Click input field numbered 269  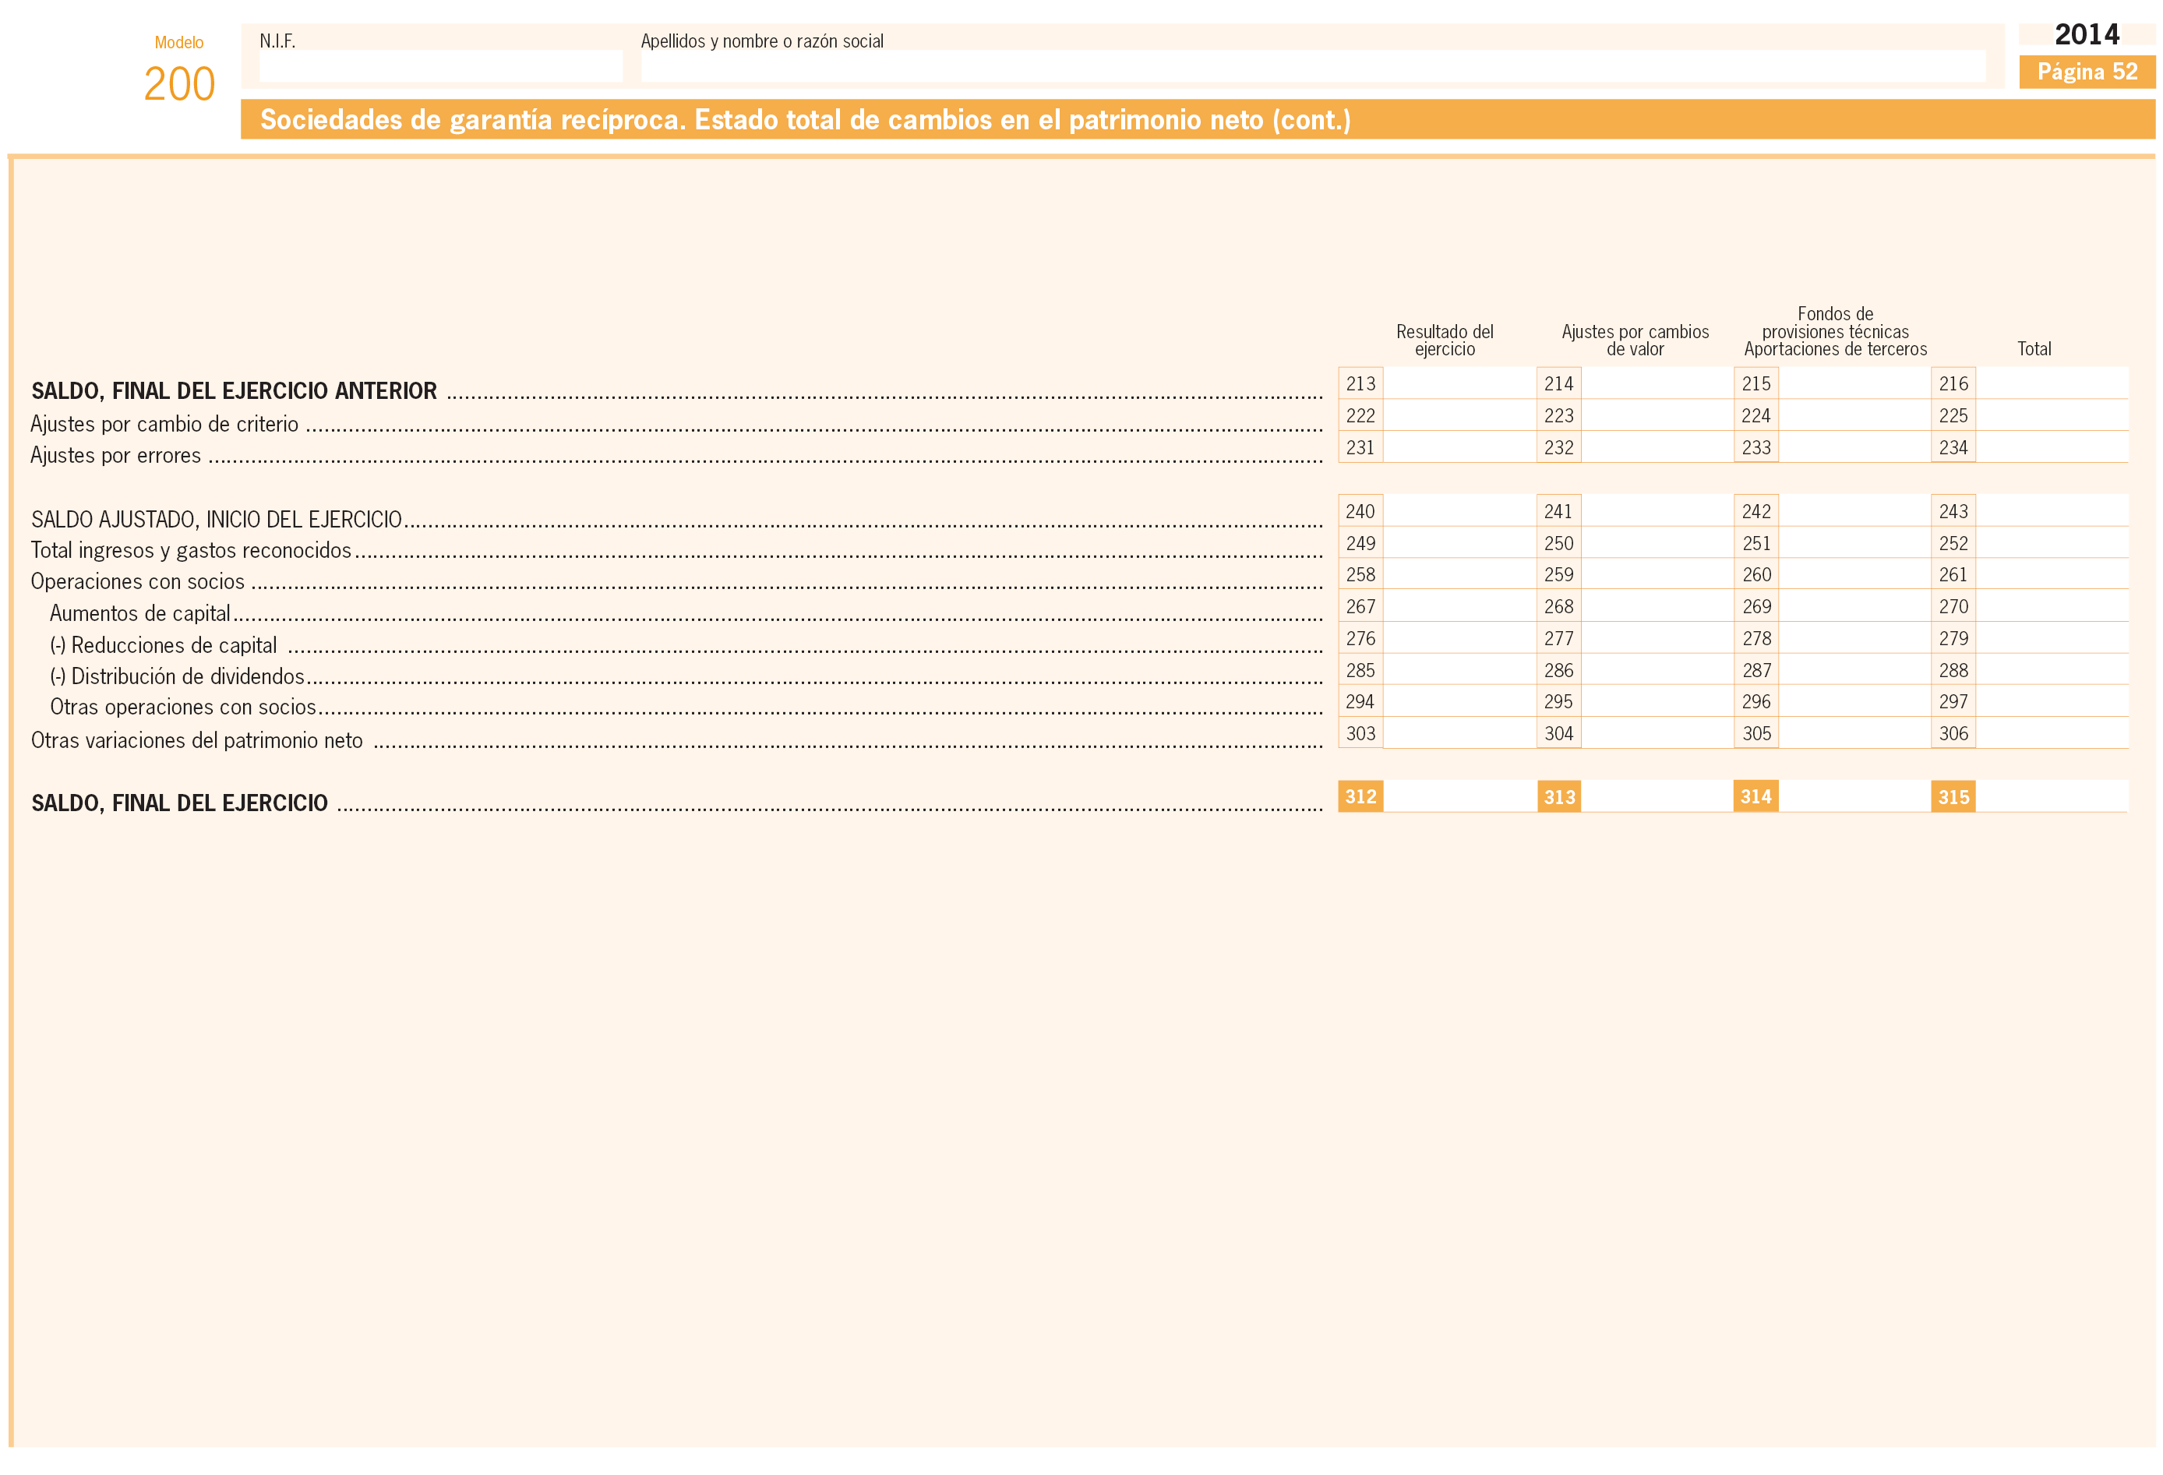point(1854,606)
